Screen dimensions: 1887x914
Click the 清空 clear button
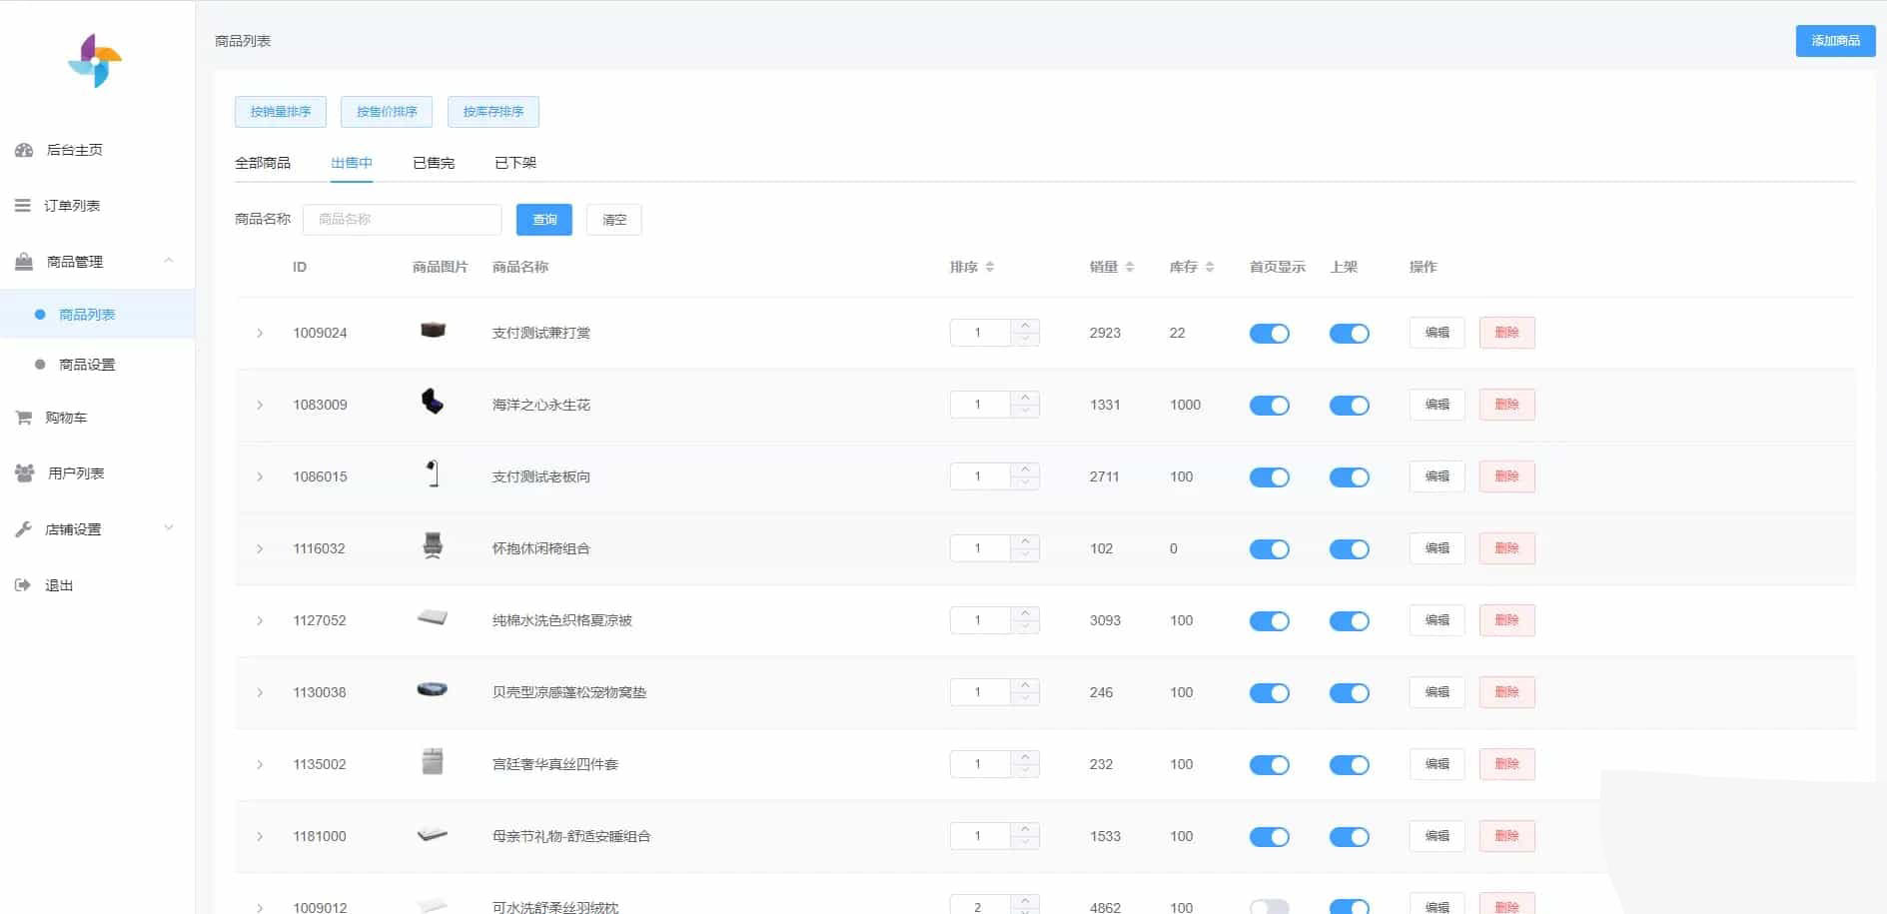click(614, 220)
